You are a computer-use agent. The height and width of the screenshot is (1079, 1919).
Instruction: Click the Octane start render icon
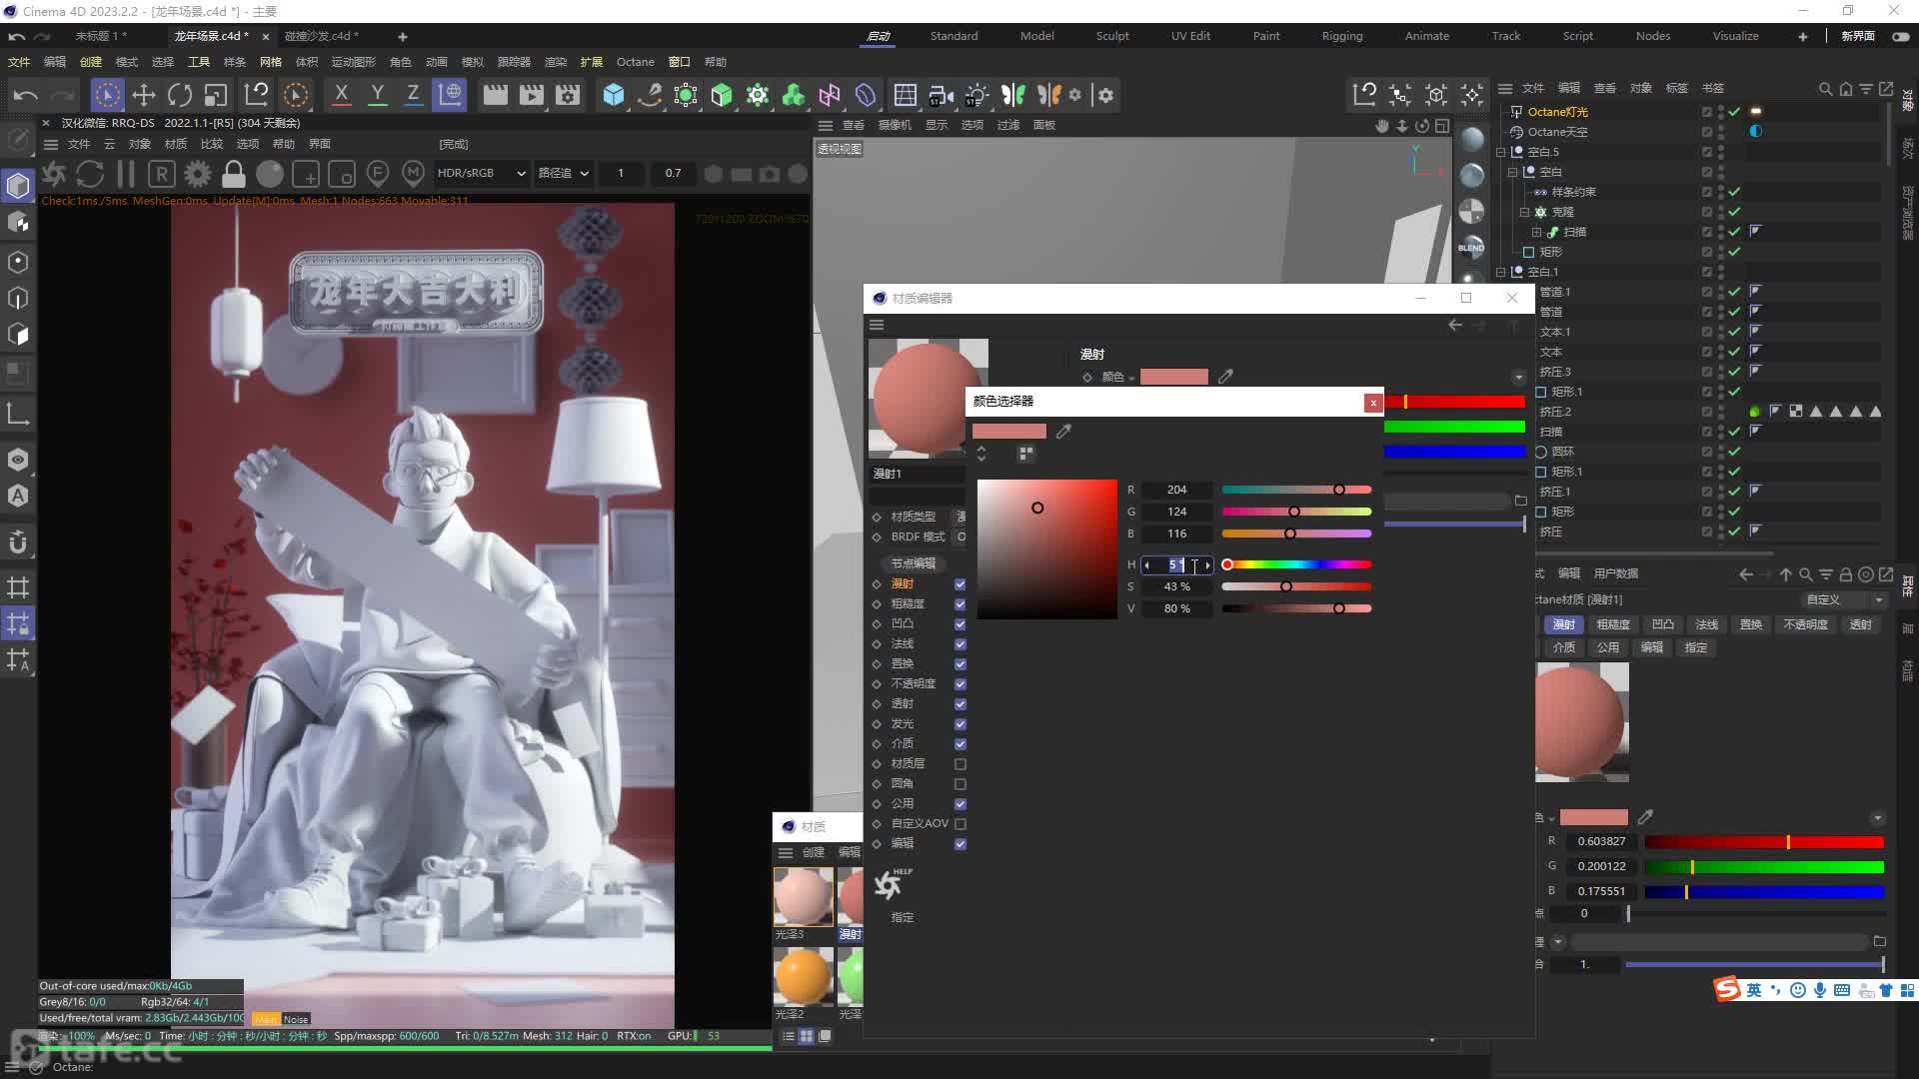coord(54,174)
